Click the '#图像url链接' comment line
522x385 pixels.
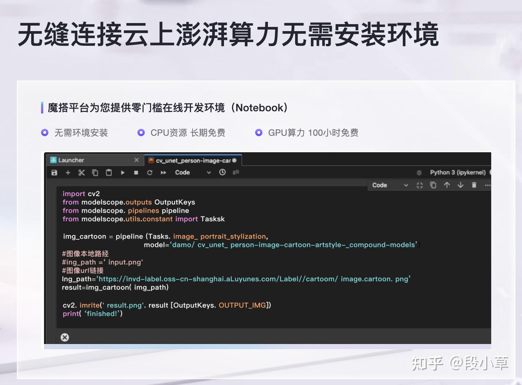pos(82,270)
